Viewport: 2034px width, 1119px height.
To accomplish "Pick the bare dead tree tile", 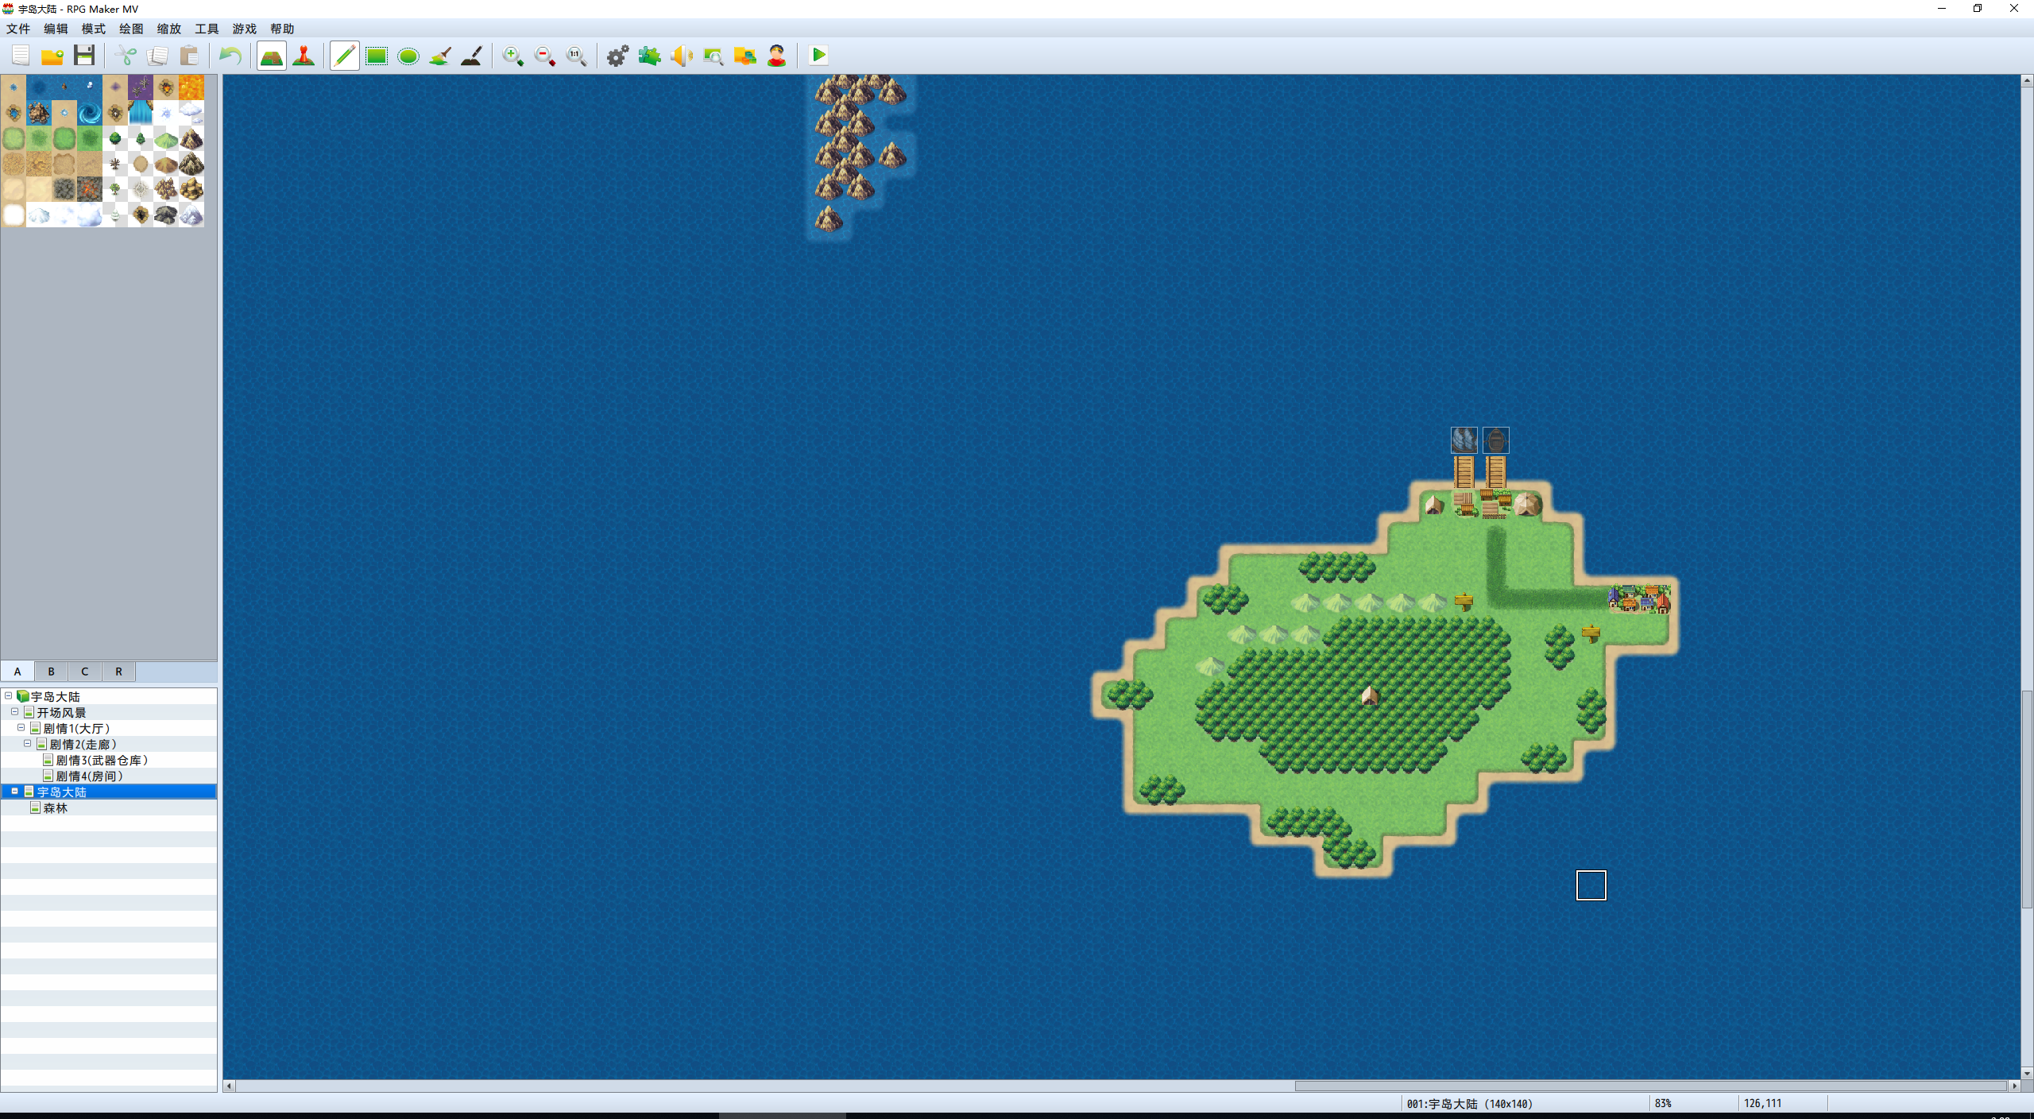I will point(115,164).
